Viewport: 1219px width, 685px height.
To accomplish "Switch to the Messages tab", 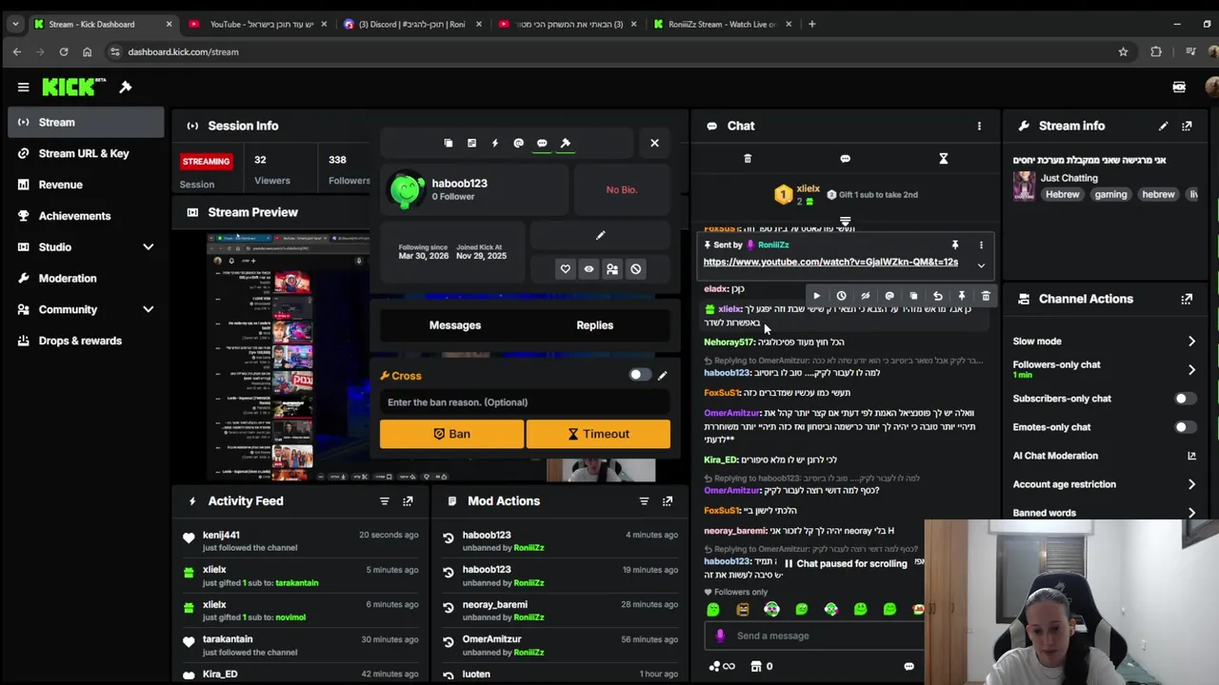I will pos(455,325).
